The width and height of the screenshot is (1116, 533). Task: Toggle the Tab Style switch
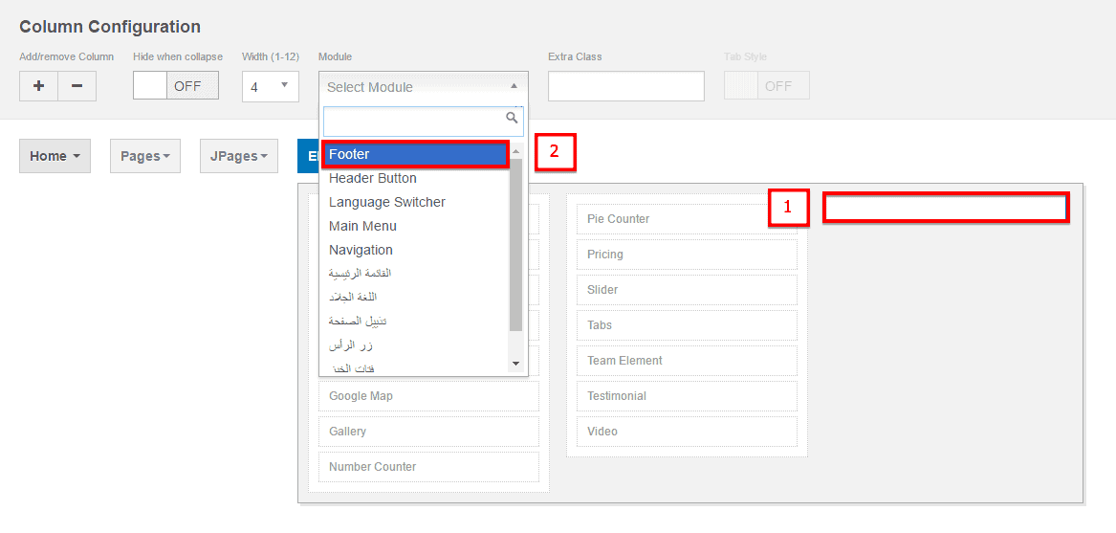point(767,86)
